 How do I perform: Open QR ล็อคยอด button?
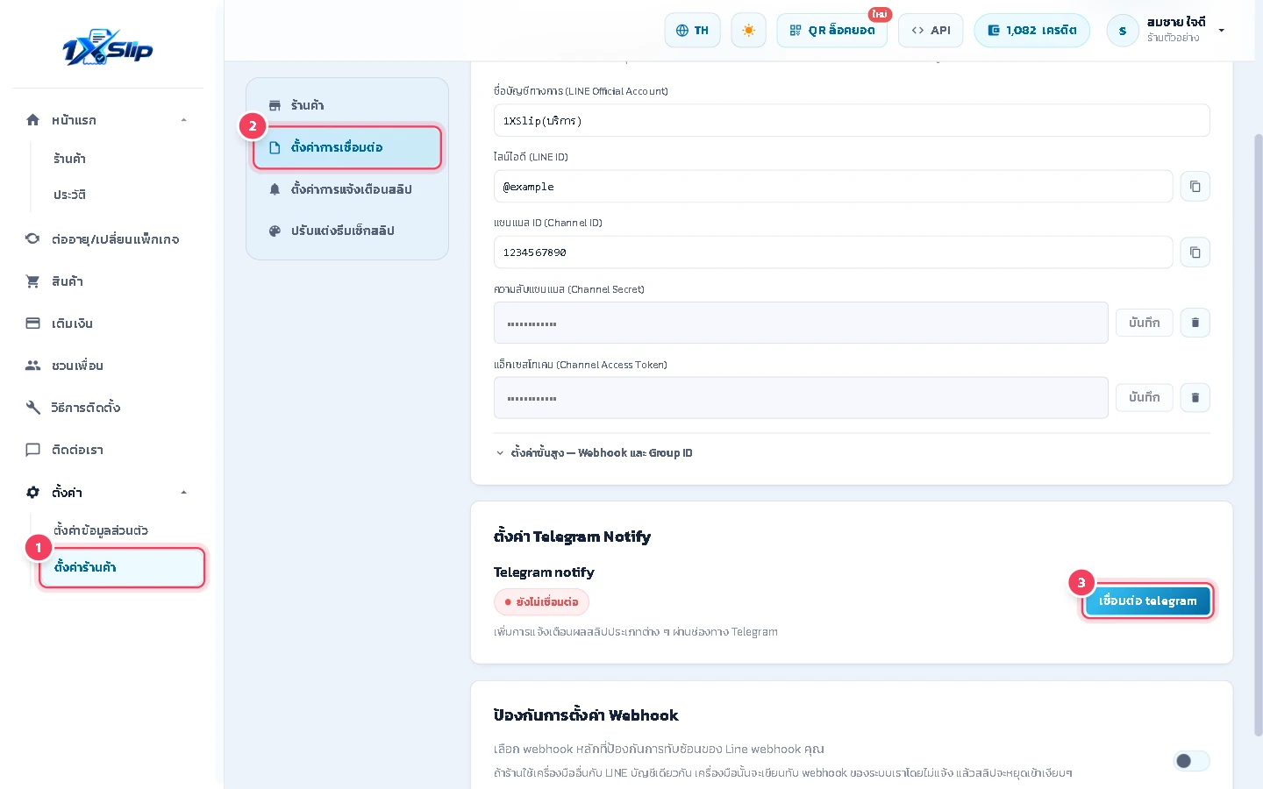[x=831, y=30]
